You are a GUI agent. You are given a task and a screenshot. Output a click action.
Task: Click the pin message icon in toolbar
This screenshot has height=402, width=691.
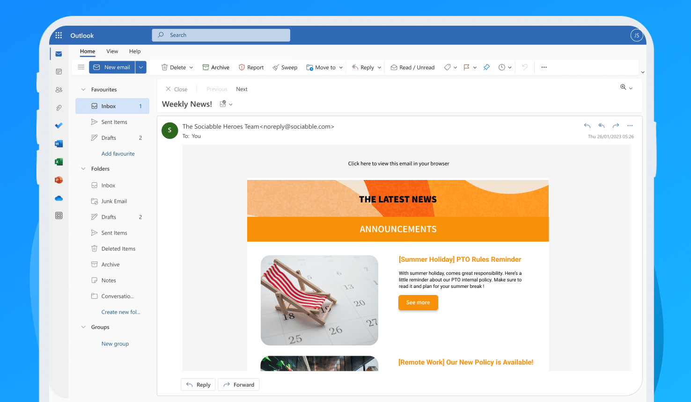pos(486,67)
